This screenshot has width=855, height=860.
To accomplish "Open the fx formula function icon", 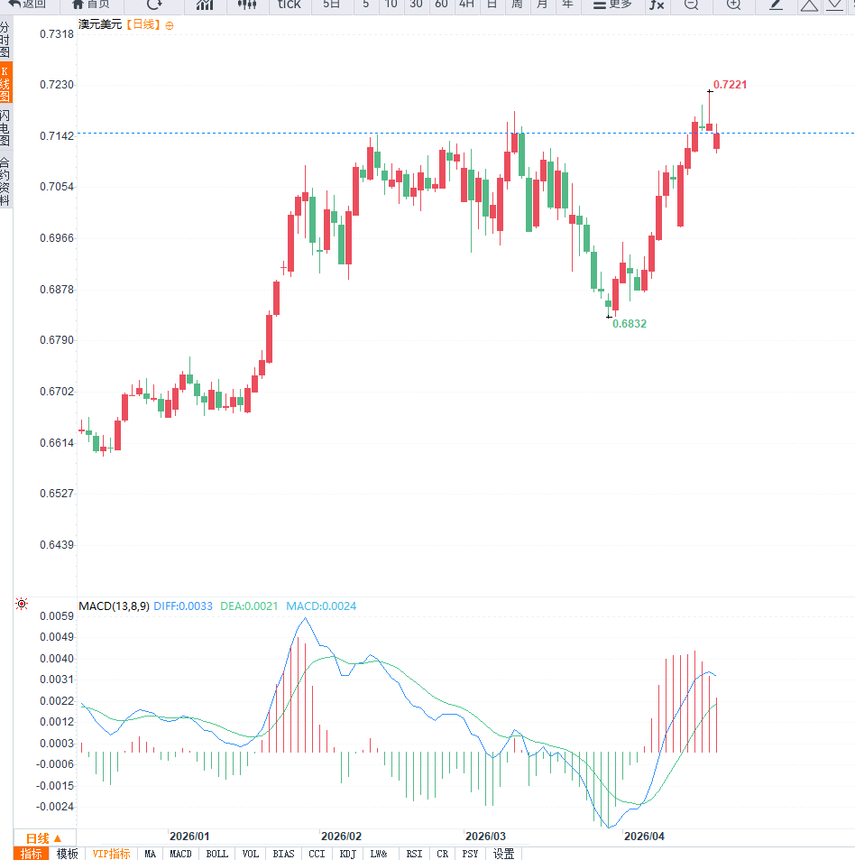I will pos(657,5).
